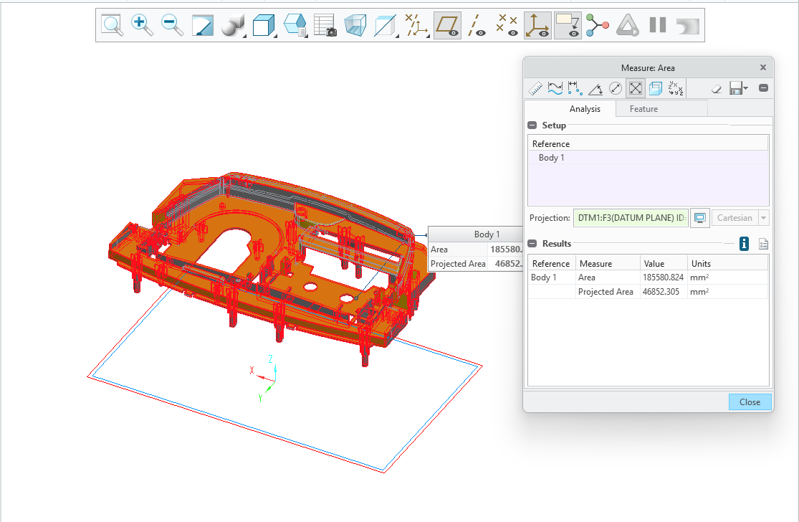This screenshot has width=799, height=522.
Task: Select the Measure Diameter tool
Action: click(615, 88)
